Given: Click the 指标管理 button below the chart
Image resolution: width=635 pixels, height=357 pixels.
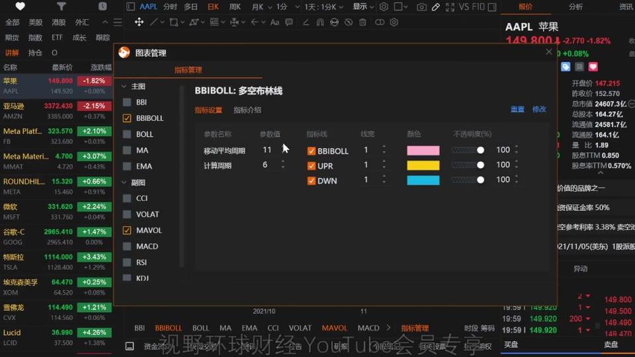Looking at the screenshot, I should [415, 329].
